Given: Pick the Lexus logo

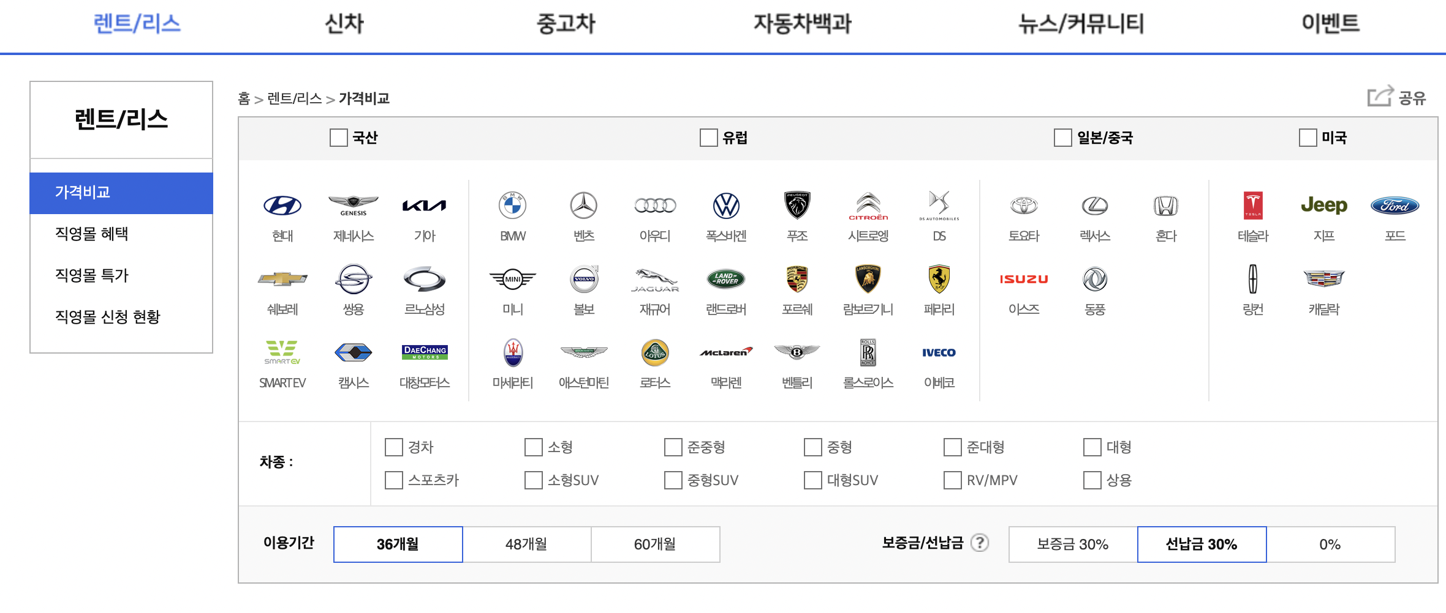Looking at the screenshot, I should [1095, 206].
